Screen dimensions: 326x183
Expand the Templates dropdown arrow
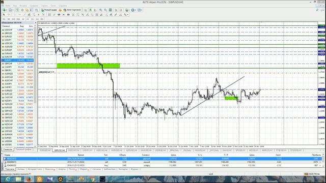(142, 10)
